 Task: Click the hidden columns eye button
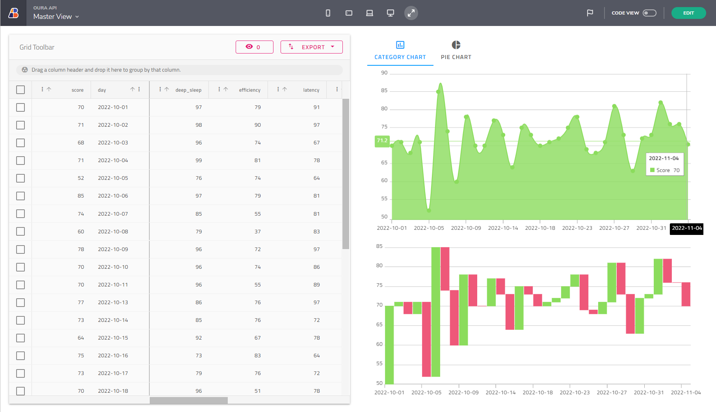point(254,47)
